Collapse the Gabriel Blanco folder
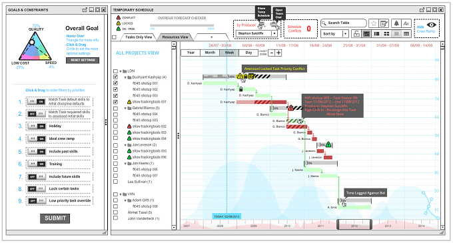 [125, 108]
